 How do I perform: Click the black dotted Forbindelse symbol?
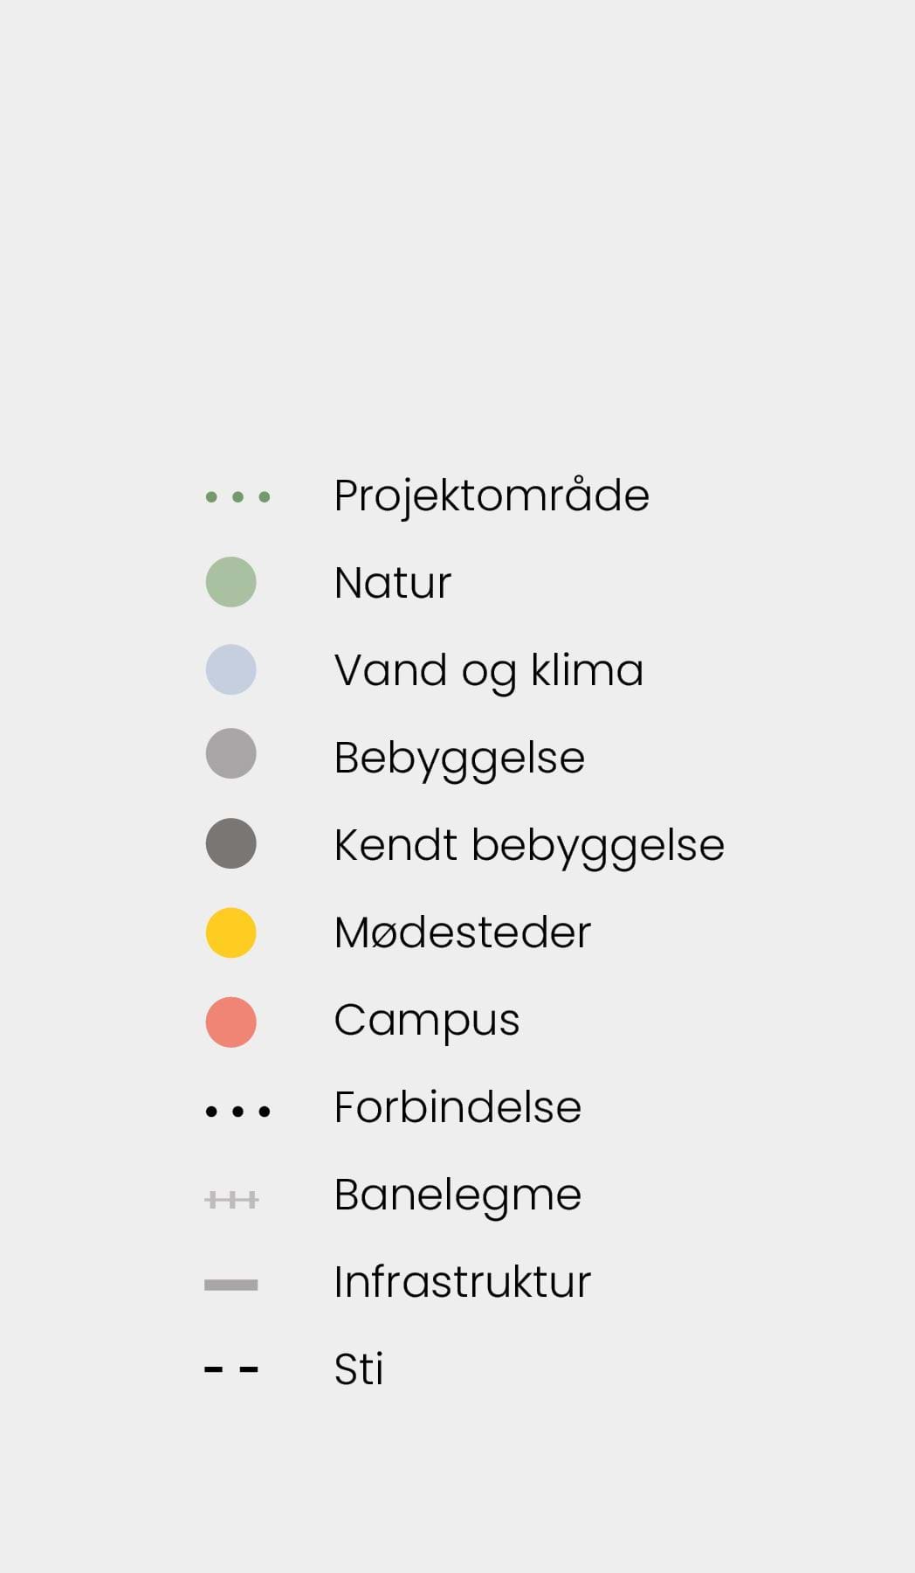pyautogui.click(x=237, y=1112)
